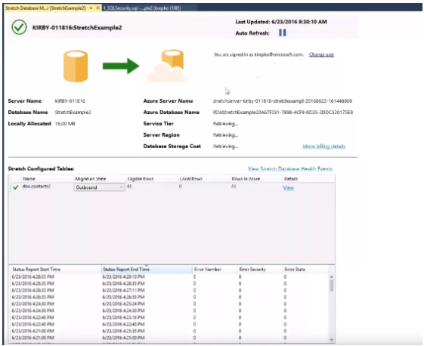The image size is (424, 346).
Task: Click the Rows in Azure column header
Action: (x=246, y=179)
